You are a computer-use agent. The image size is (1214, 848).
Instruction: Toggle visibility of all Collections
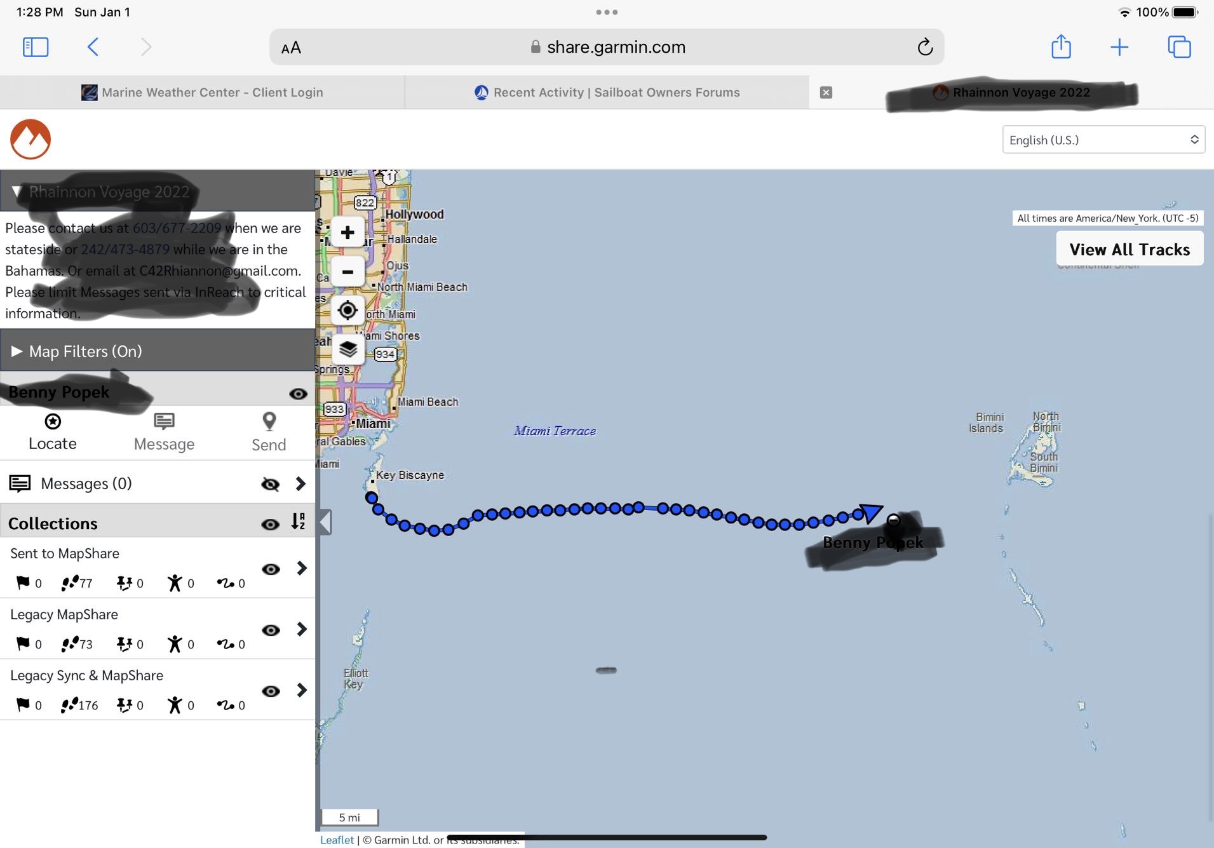pos(271,524)
